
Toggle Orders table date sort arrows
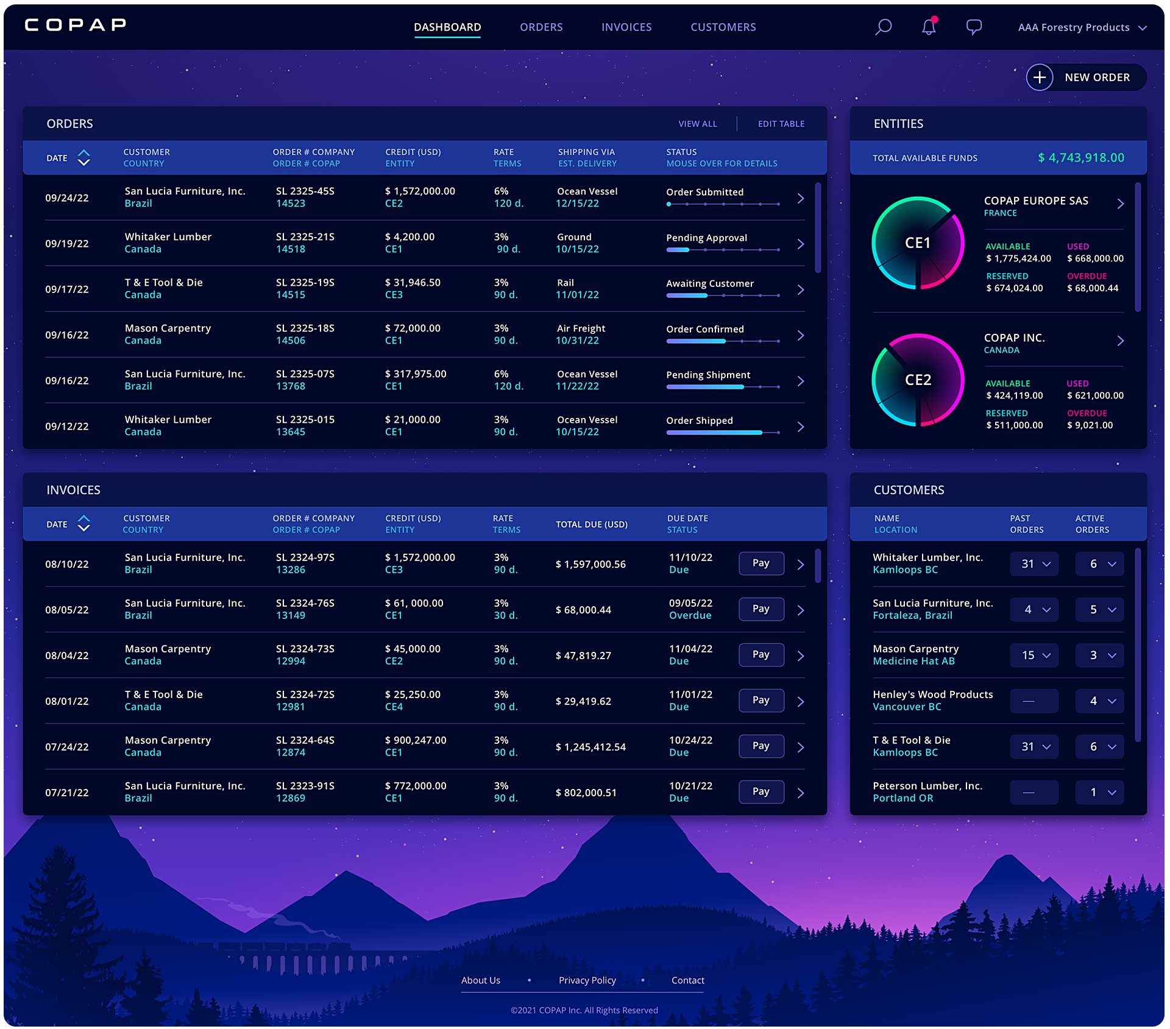point(84,158)
